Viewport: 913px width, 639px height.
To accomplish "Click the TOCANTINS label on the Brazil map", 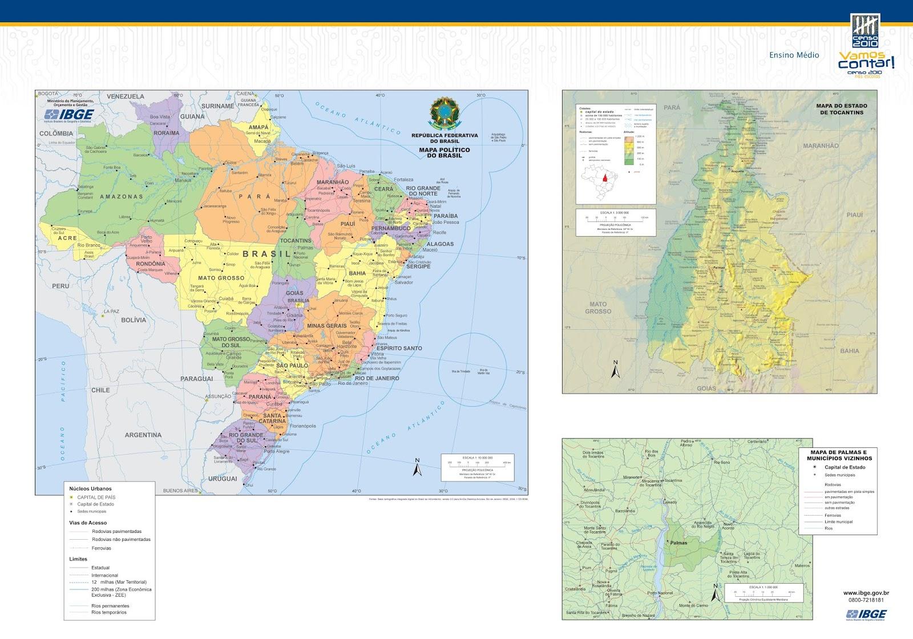I will point(296,241).
